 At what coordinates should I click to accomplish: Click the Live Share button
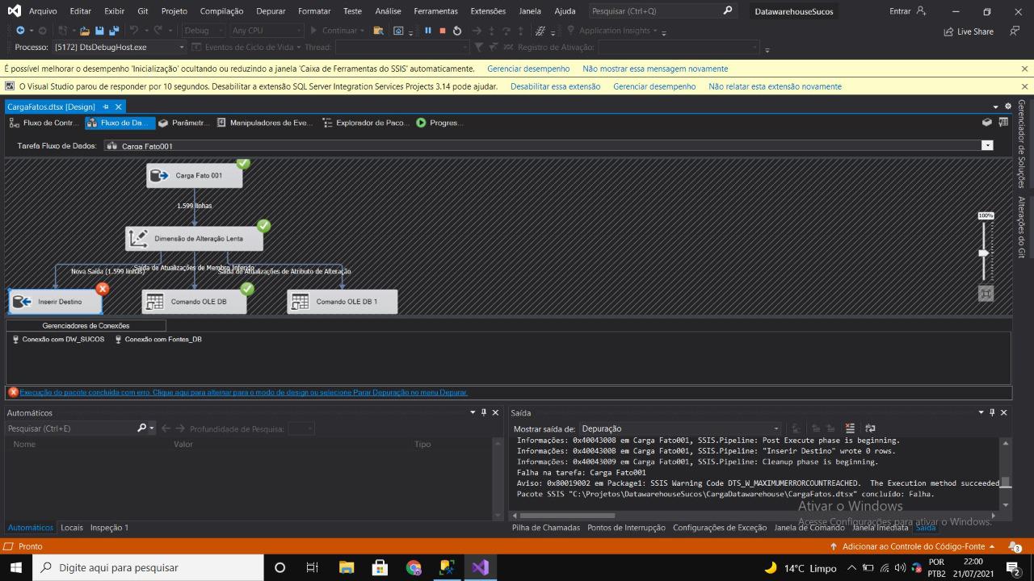tap(969, 31)
